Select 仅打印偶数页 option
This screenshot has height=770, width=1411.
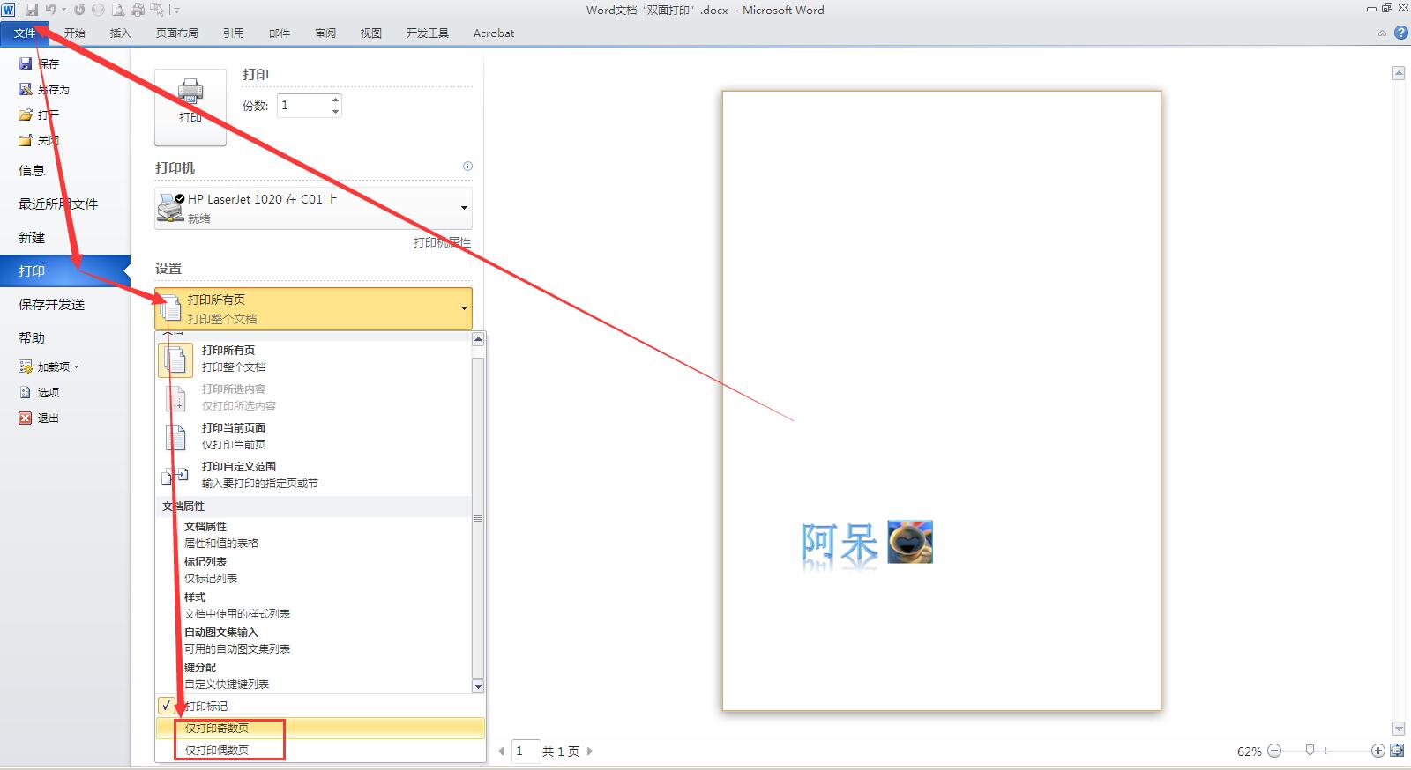(x=320, y=751)
